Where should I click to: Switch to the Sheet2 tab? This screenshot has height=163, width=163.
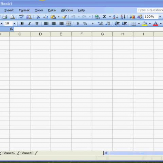point(9,153)
